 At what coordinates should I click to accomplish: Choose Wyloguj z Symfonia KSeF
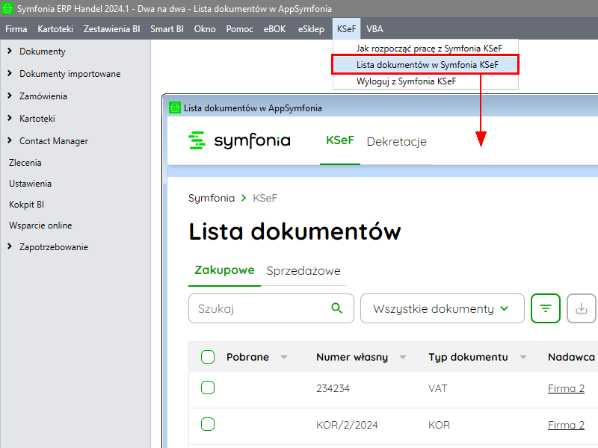[x=425, y=81]
